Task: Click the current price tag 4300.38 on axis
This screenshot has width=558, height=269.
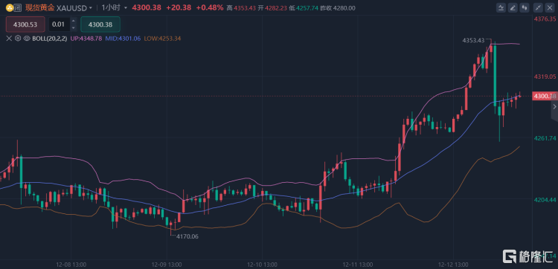Action: coord(545,96)
